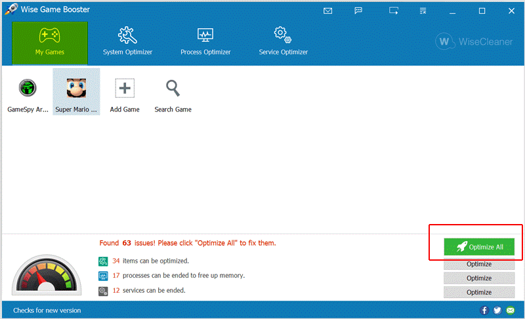Click the screen share icon in title bar

click(394, 11)
